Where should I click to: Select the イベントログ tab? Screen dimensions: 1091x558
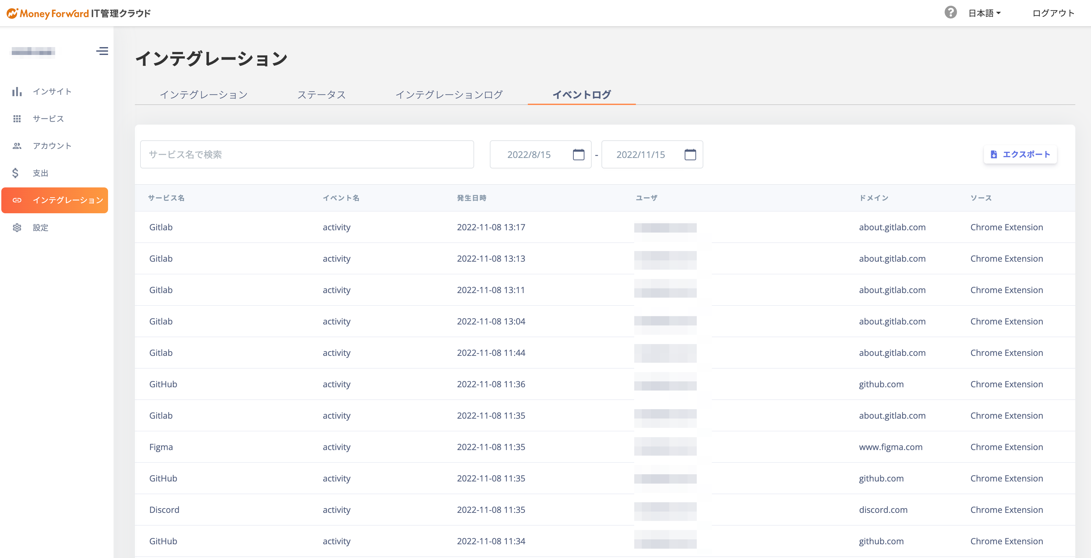582,95
